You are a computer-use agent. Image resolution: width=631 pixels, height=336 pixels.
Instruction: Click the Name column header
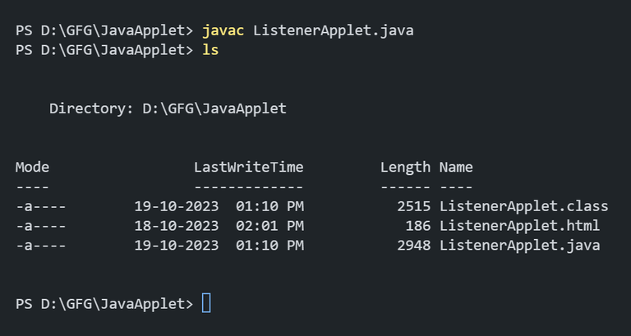point(456,167)
